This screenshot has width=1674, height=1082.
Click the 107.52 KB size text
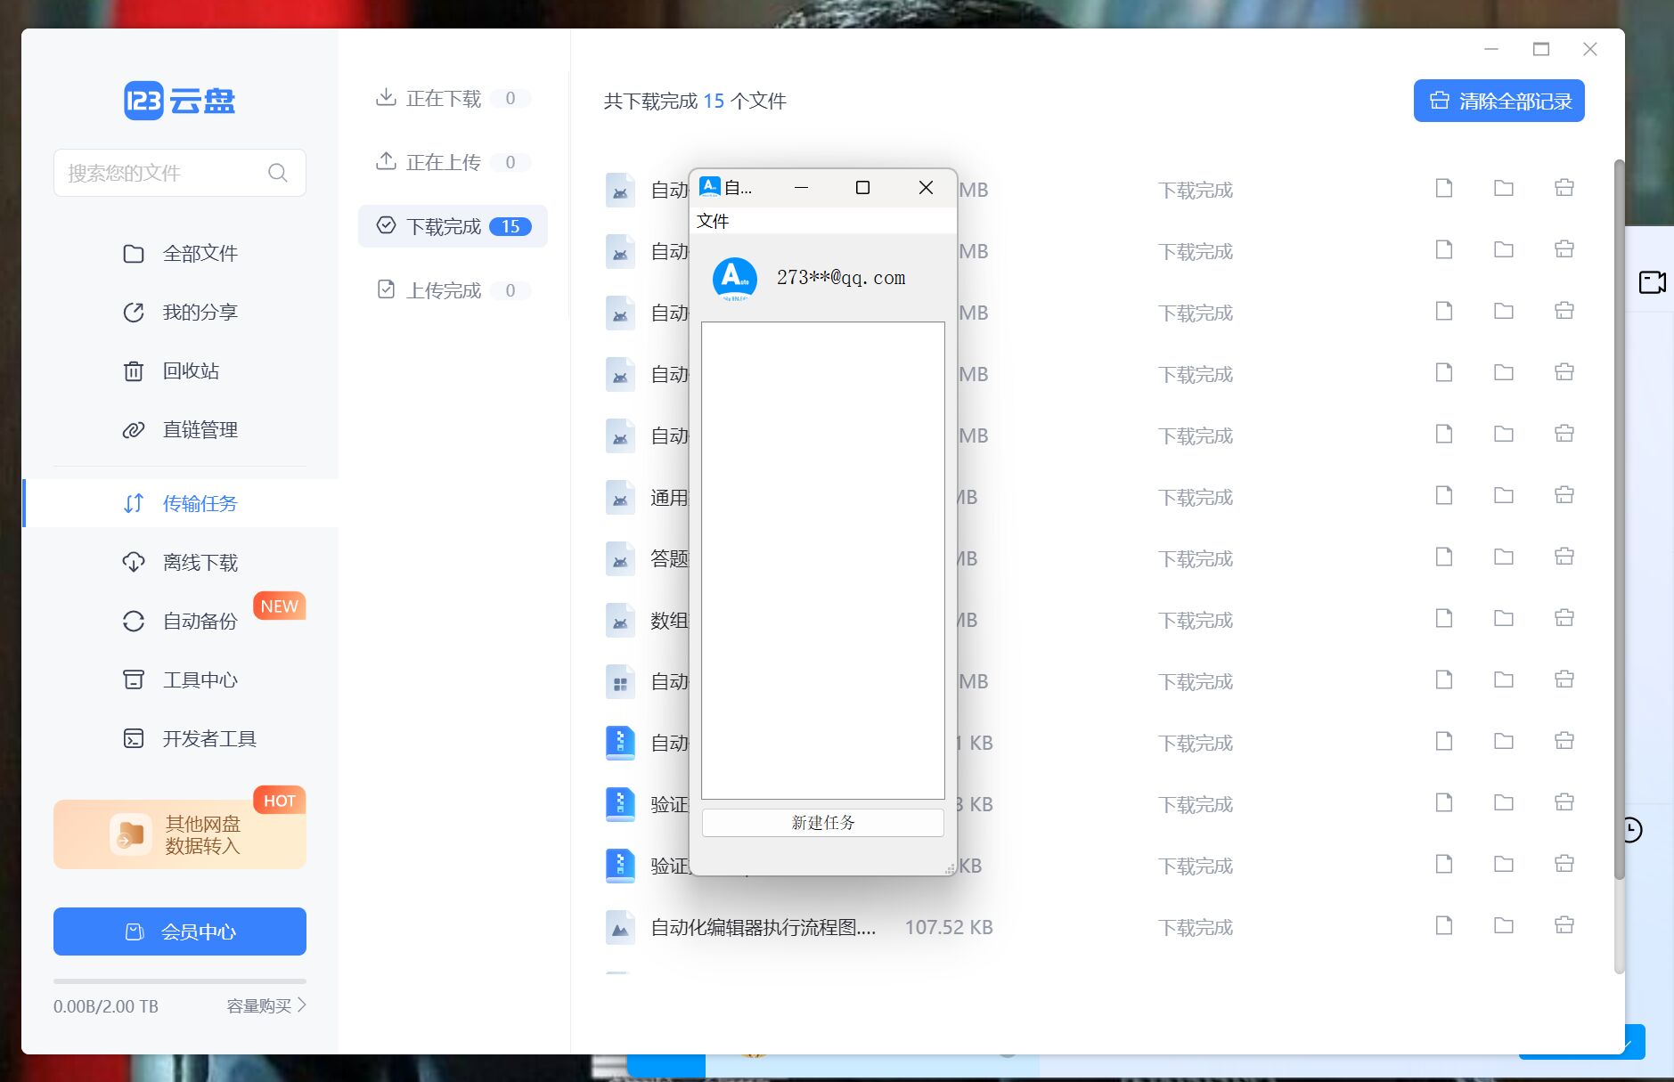(949, 927)
